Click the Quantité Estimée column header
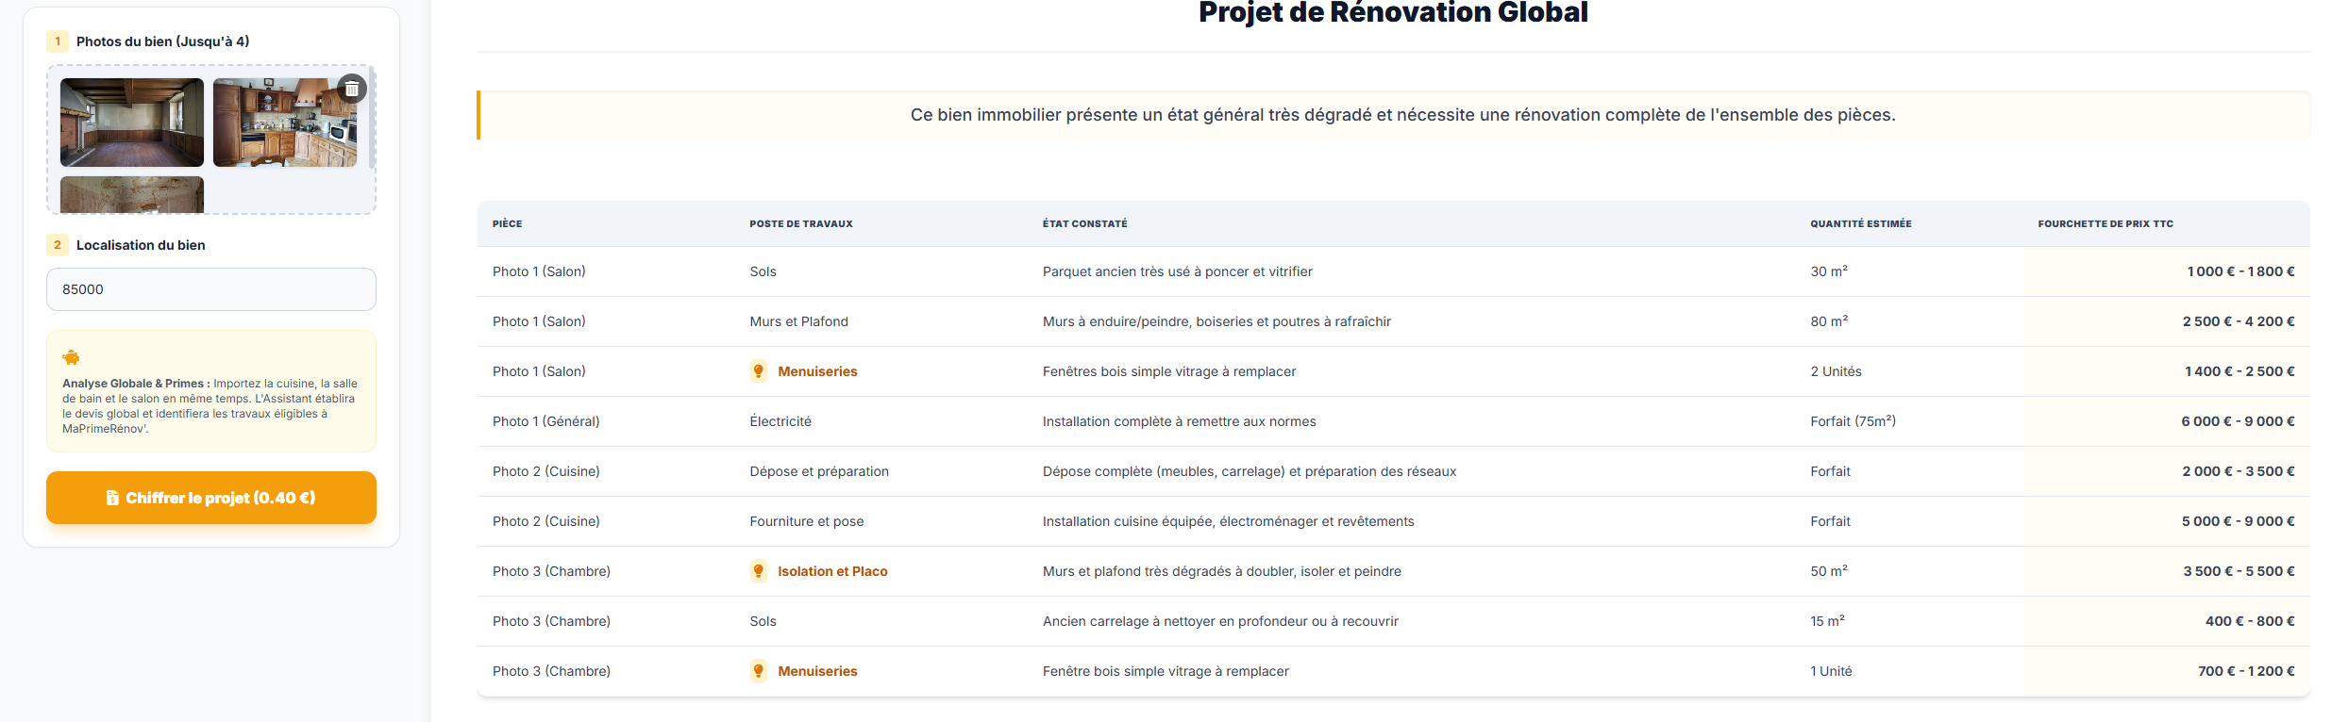This screenshot has width=2332, height=722. [1860, 223]
